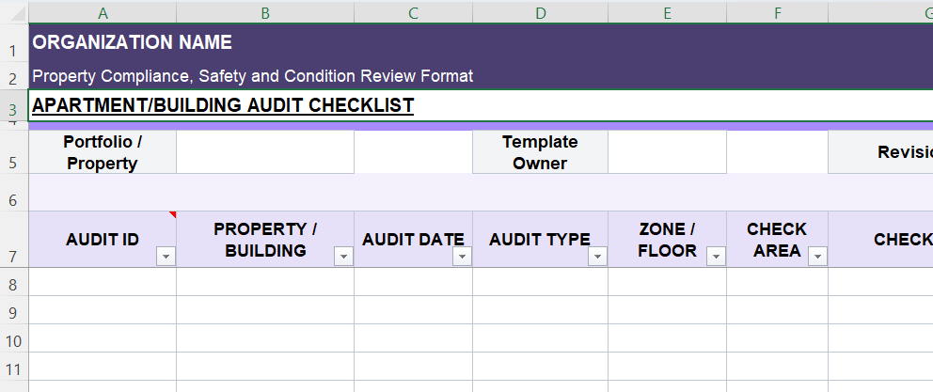Open the AUDIT ID filter dropdown
The height and width of the screenshot is (392, 933).
point(166,258)
